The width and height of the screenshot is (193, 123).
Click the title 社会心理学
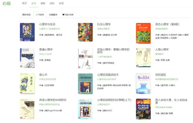(x=104, y=24)
